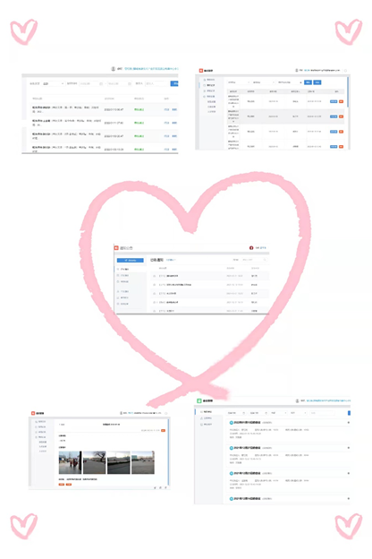Open the third filter dropdown in bottom-right panel
372x559 pixels.
[278, 413]
